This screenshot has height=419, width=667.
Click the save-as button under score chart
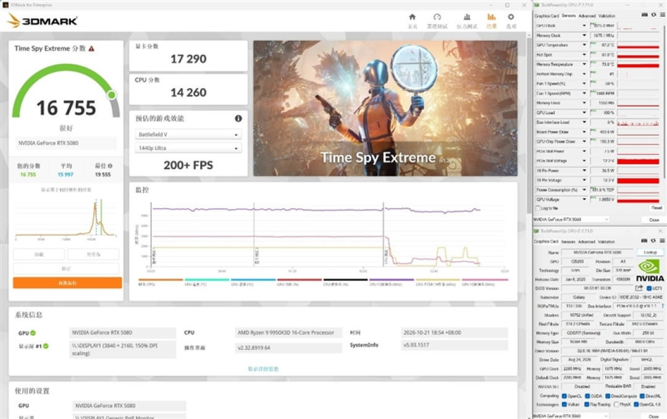[x=94, y=254]
